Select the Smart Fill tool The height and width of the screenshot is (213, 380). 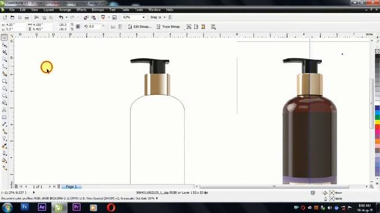click(4, 74)
